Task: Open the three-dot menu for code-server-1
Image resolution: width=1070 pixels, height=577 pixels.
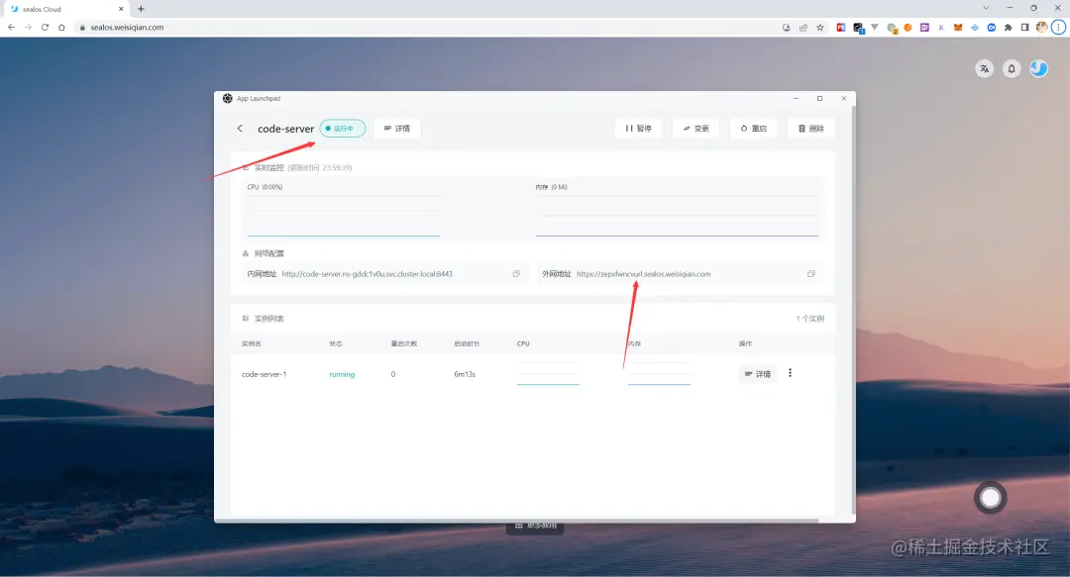Action: click(791, 373)
